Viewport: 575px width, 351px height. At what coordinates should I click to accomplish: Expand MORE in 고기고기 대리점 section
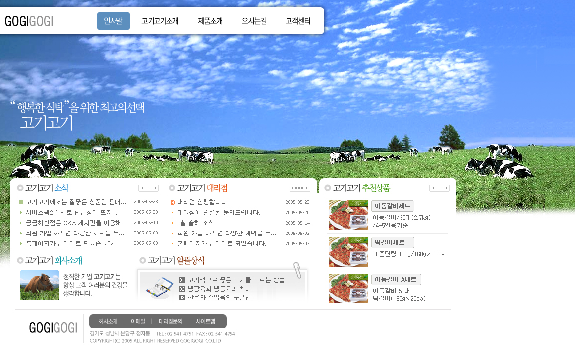click(300, 188)
